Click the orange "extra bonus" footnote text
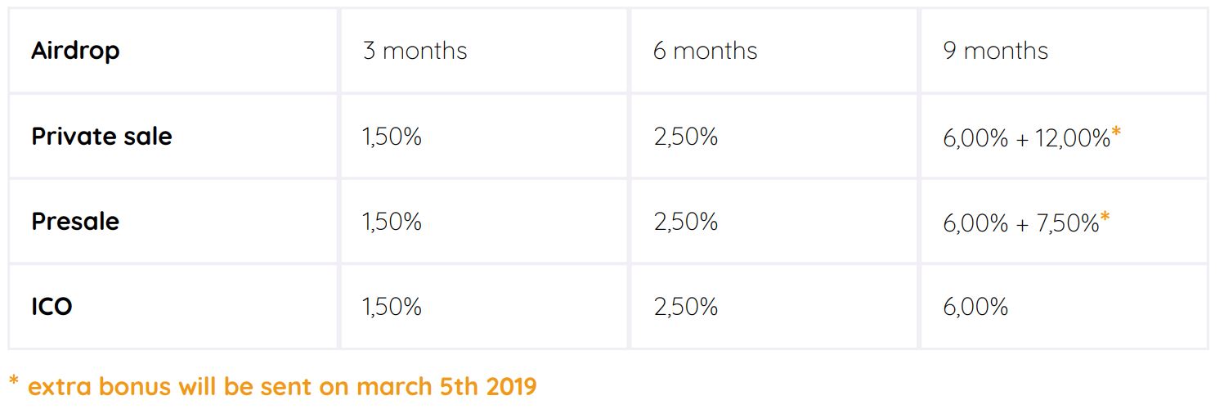Image resolution: width=1224 pixels, height=418 pixels. (x=282, y=386)
